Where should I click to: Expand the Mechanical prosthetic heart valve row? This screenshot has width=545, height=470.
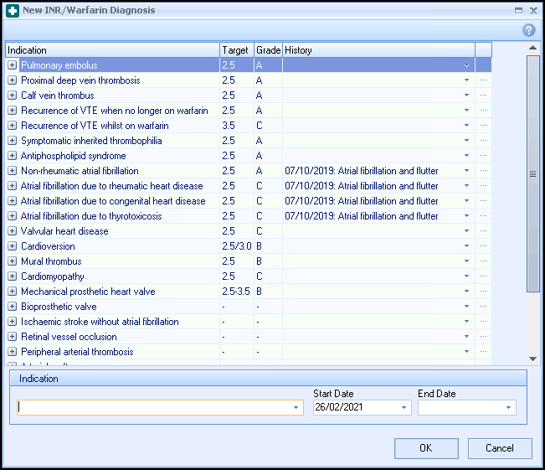coord(13,292)
